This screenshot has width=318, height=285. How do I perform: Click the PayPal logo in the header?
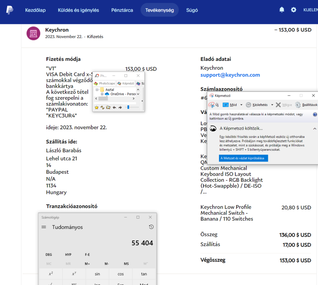(10, 10)
